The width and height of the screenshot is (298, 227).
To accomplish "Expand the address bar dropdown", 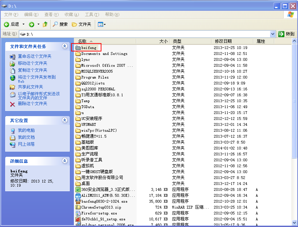I will pyautogui.click(x=273, y=34).
